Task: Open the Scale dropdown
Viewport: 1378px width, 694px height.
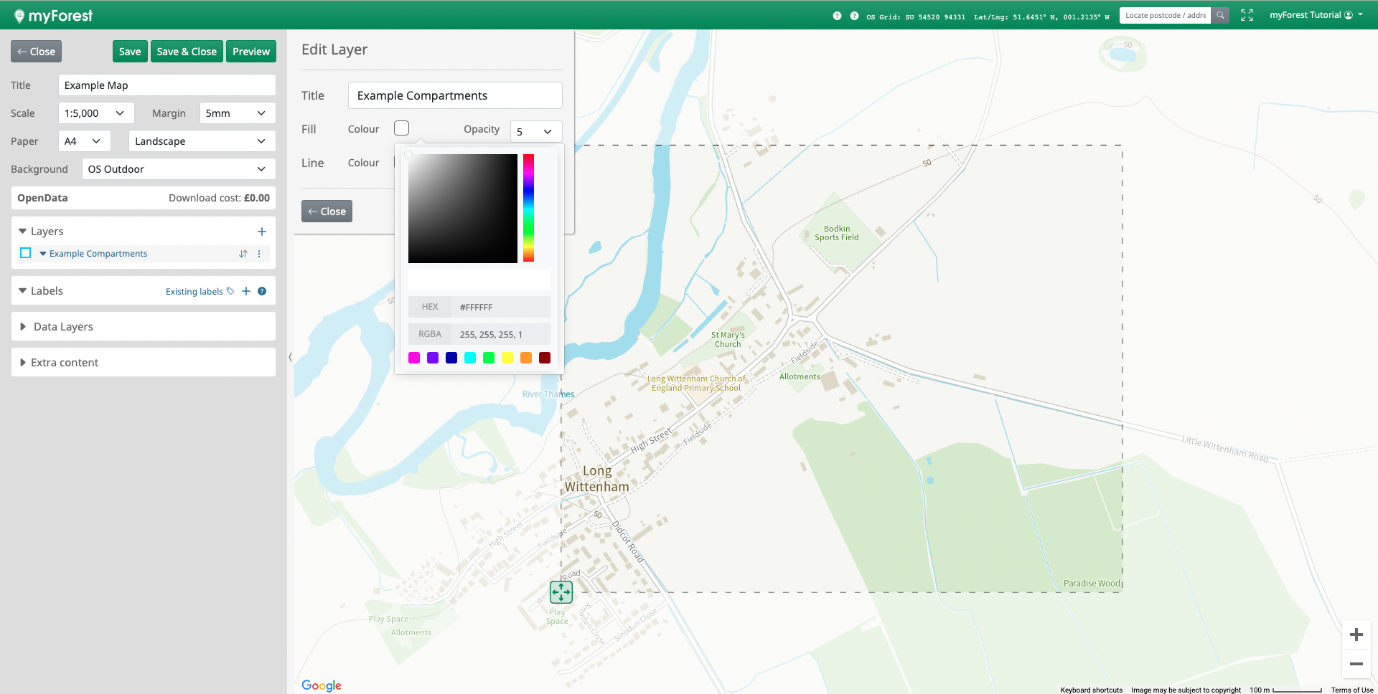Action: click(x=95, y=113)
